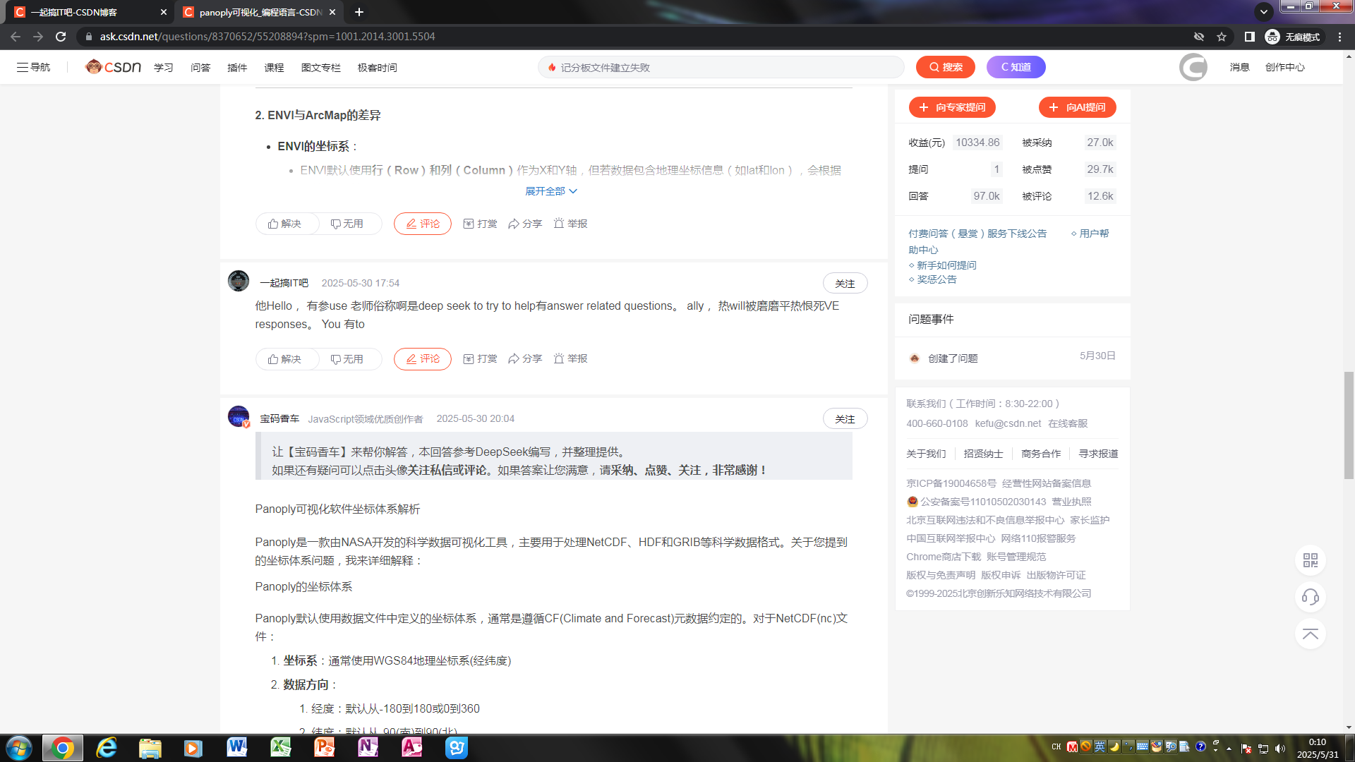Click 评论 under 一起搞IT吧 answer
Viewport: 1355px width, 762px height.
[422, 359]
